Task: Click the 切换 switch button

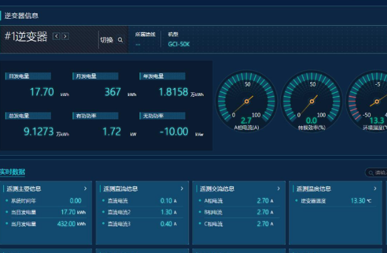Action: (x=106, y=40)
